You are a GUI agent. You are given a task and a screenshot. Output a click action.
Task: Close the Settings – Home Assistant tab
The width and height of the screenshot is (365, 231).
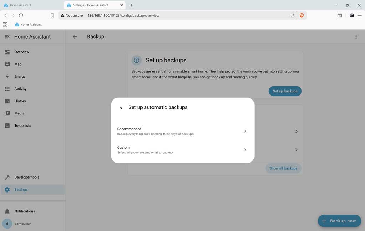coord(122,5)
